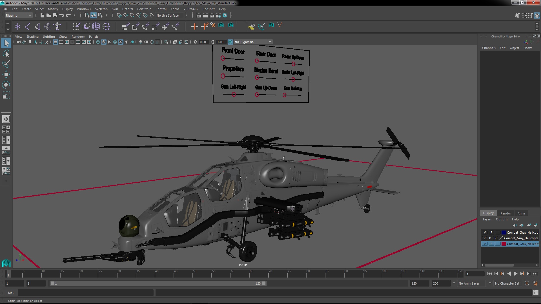Click move layer up arrow icon
Screen dimensions: 541x304
(515, 225)
